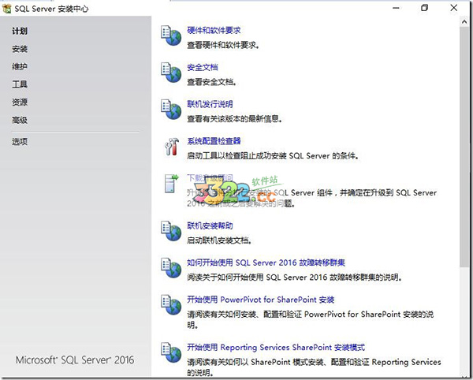Select the 高级 sidebar item
This screenshot has height=380, width=473.
coord(20,120)
